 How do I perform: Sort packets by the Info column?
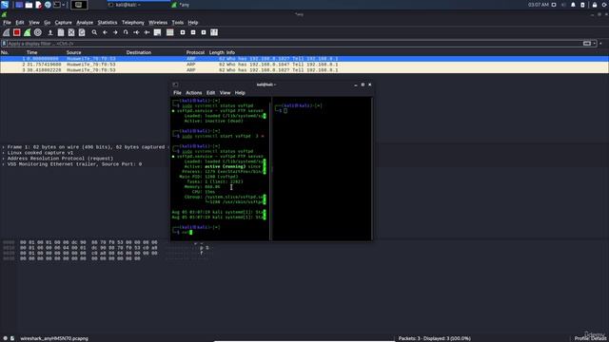230,52
